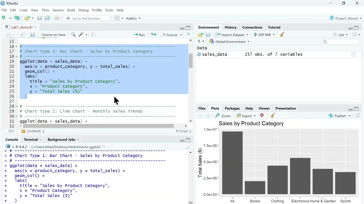Click the Go to file/function box

[x=87, y=18]
